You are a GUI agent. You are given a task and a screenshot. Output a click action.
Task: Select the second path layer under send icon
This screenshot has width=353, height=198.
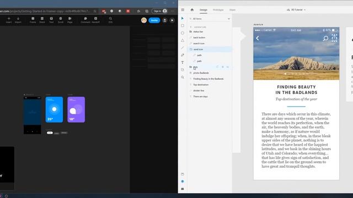pyautogui.click(x=210, y=61)
